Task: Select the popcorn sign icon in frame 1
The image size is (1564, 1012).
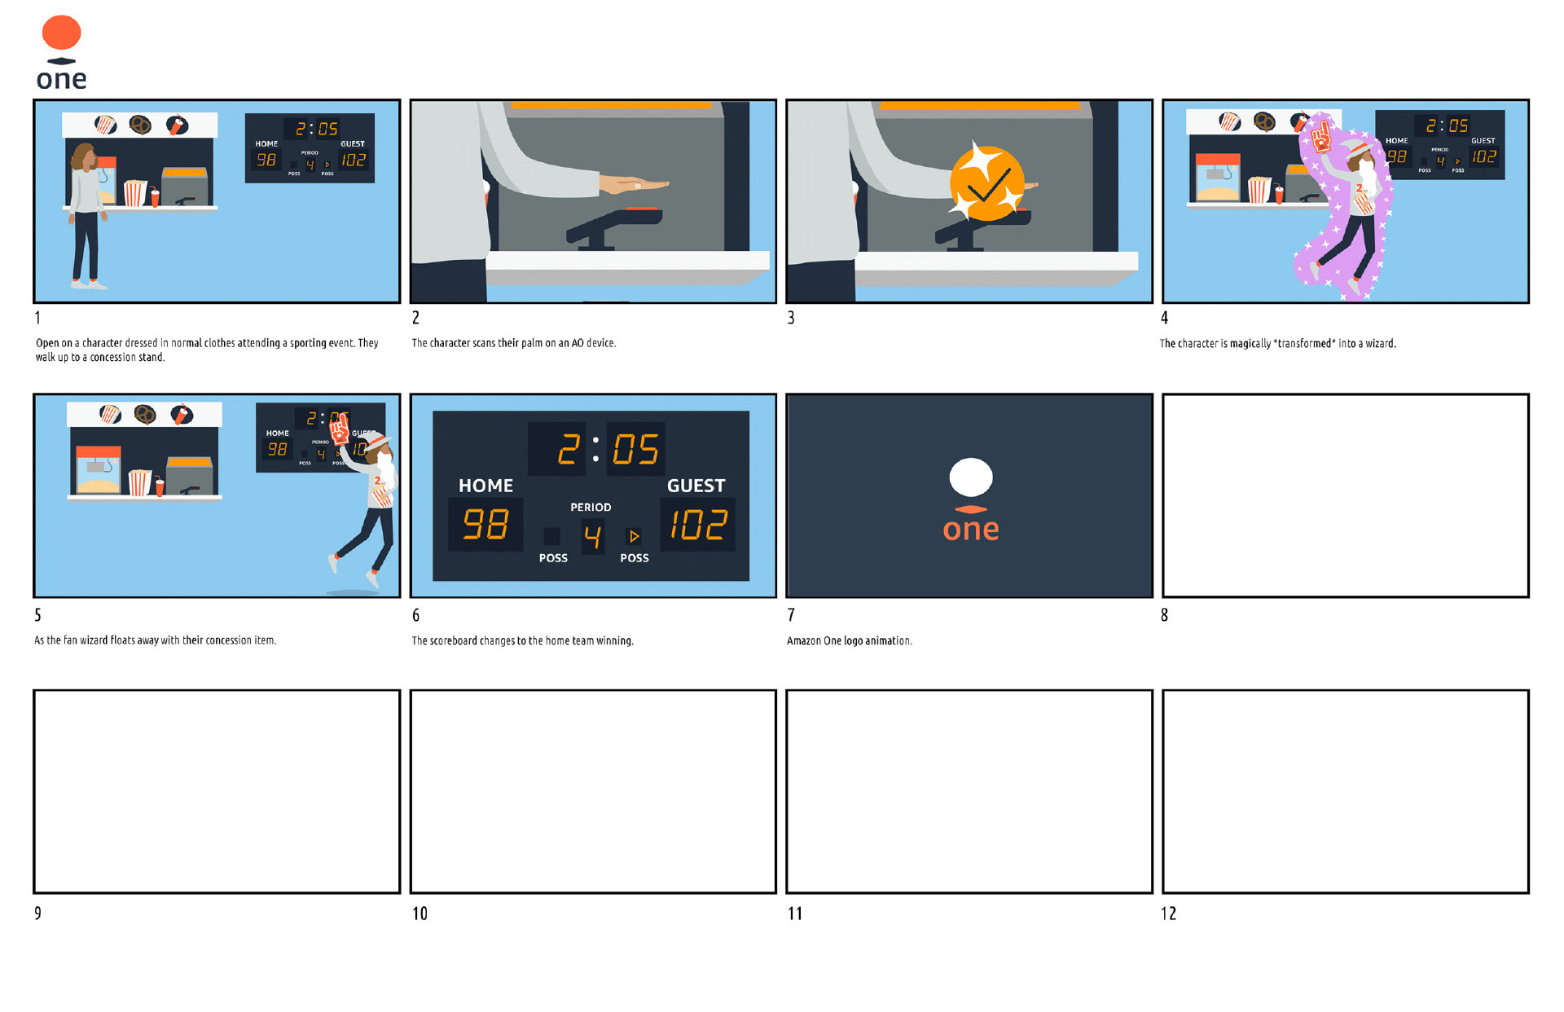Action: click(106, 125)
